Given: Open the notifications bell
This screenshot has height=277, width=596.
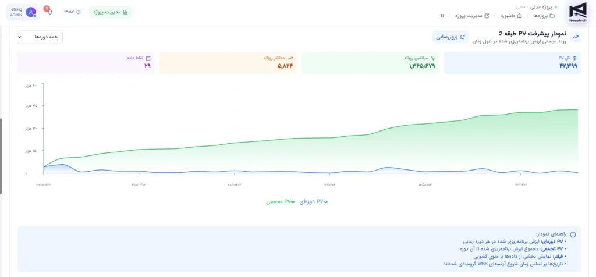Looking at the screenshot, I should 49,12.
